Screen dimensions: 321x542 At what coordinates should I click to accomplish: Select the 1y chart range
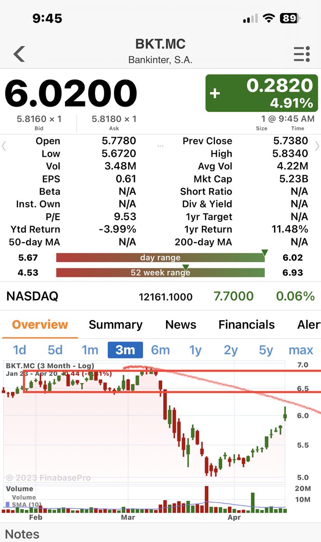click(x=195, y=350)
